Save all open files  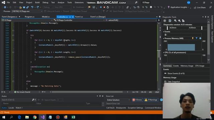point(27,7)
